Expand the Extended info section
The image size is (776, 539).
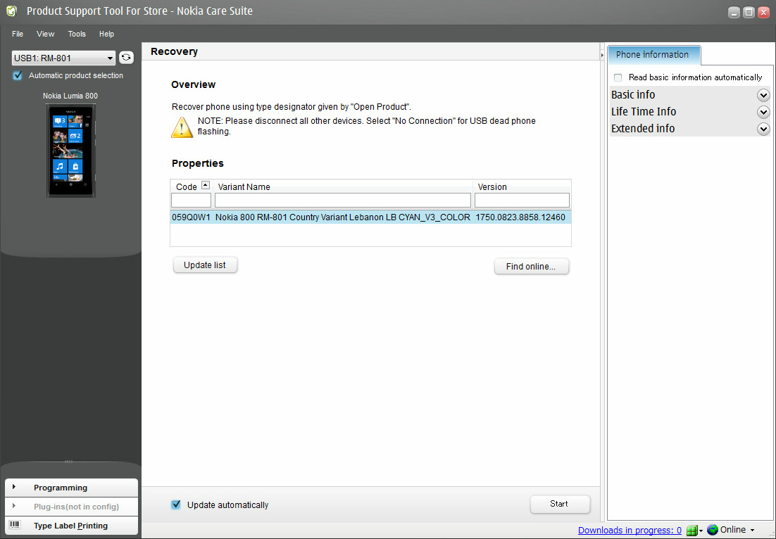[763, 129]
